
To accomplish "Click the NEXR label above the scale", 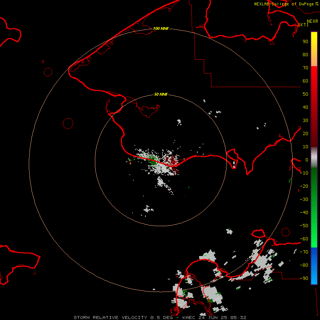I will coord(313,21).
